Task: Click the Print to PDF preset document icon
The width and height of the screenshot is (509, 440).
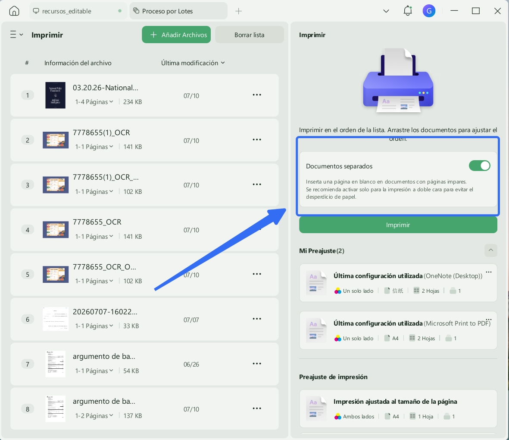Action: tap(316, 330)
